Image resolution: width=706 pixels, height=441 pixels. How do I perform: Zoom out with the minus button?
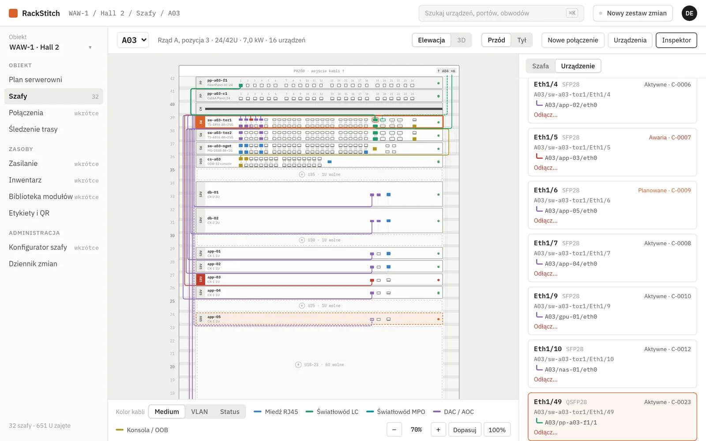pyautogui.click(x=394, y=430)
